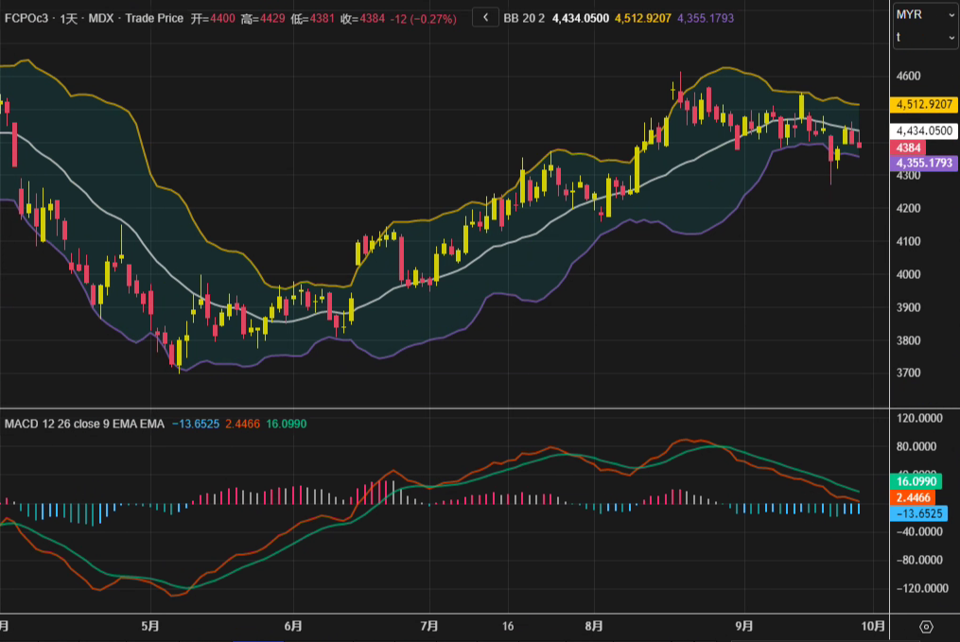Click the 高=4429 high price value

coord(263,18)
